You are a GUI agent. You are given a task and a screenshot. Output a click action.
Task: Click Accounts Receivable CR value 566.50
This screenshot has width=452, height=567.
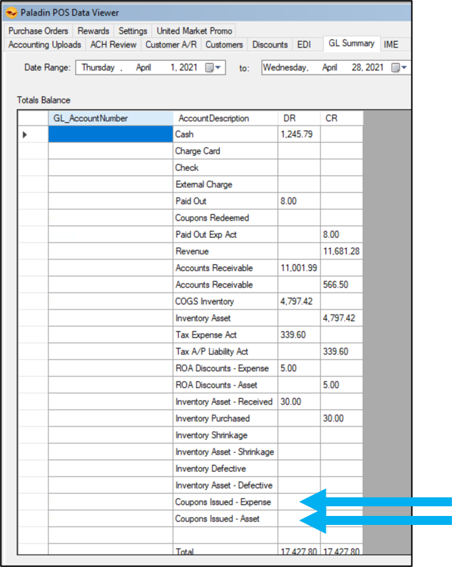pyautogui.click(x=342, y=285)
